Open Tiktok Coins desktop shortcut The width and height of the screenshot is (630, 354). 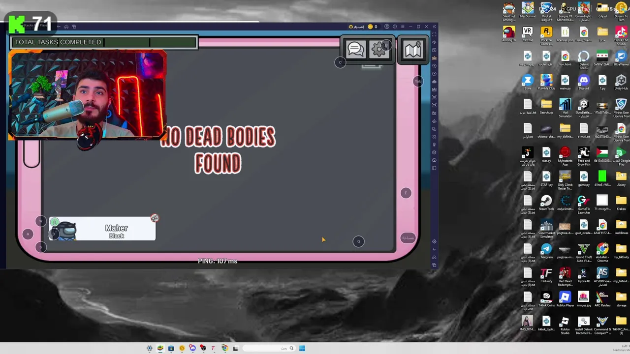pyautogui.click(x=546, y=299)
